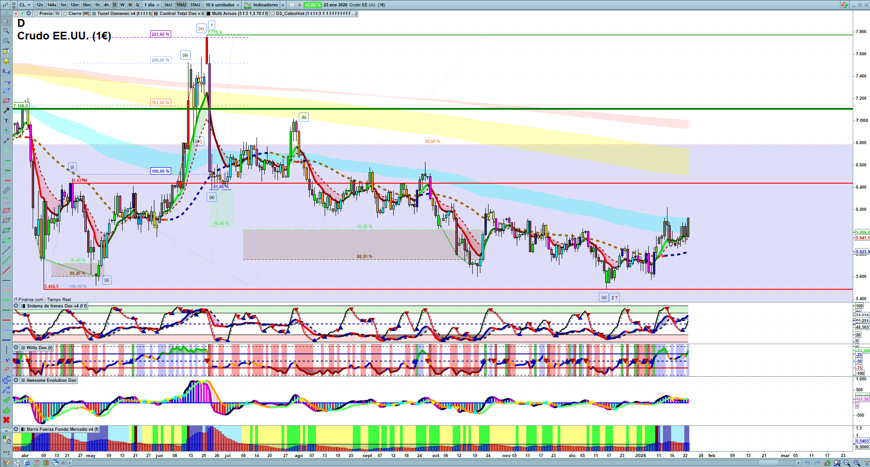Toggle Awesome Evolution Doc panel visibility
The image size is (870, 467).
pyautogui.click(x=23, y=380)
